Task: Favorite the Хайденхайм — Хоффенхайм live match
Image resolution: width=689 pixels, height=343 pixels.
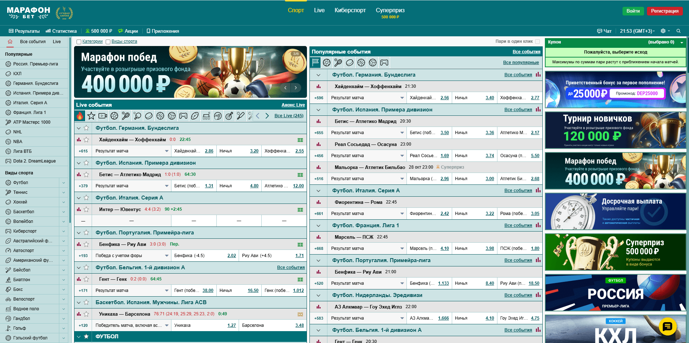Action: 86,140
